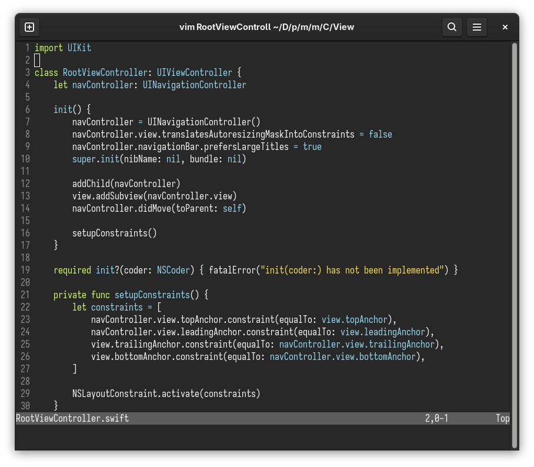Screen dimensions: 534x467
Task: Click line number 30 in the gutter
Action: pyautogui.click(x=25, y=406)
